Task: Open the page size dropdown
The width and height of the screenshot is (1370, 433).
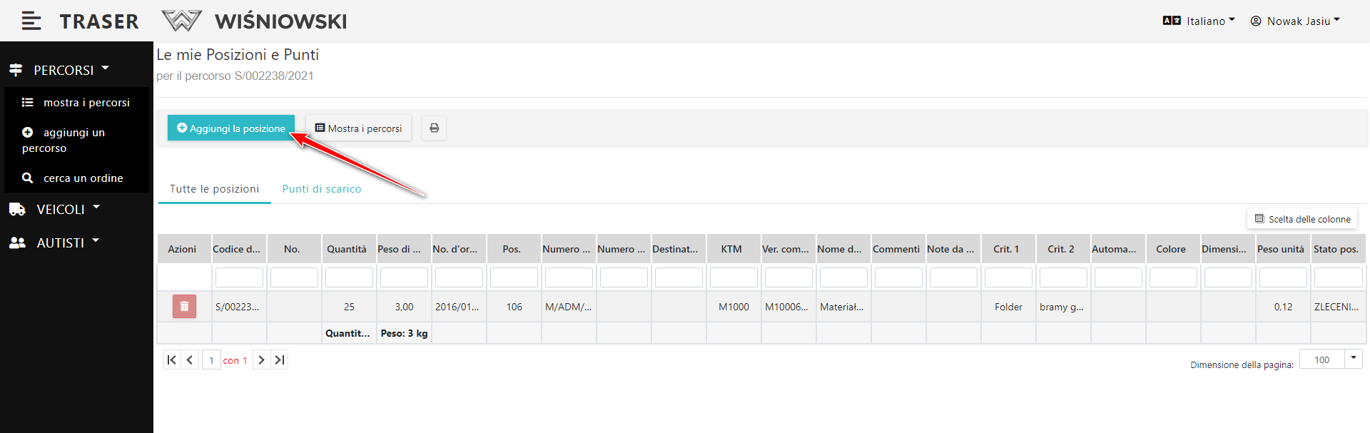Action: (x=1353, y=359)
